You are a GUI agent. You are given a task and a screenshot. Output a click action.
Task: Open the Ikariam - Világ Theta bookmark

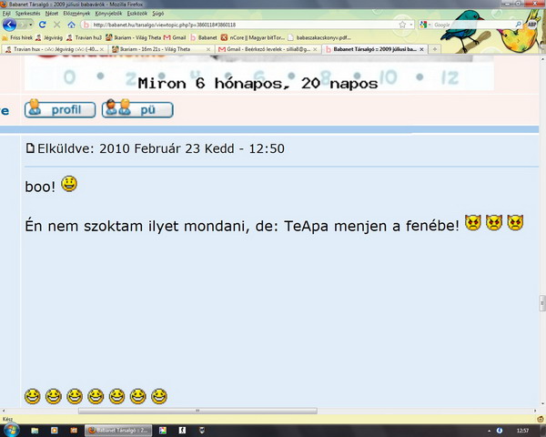133,37
